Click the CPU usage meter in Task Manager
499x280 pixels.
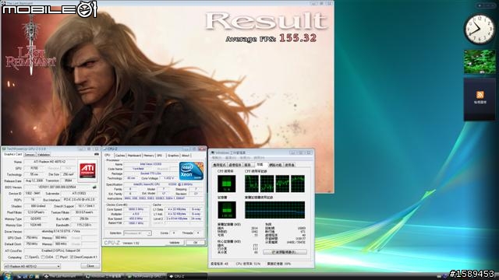point(226,184)
